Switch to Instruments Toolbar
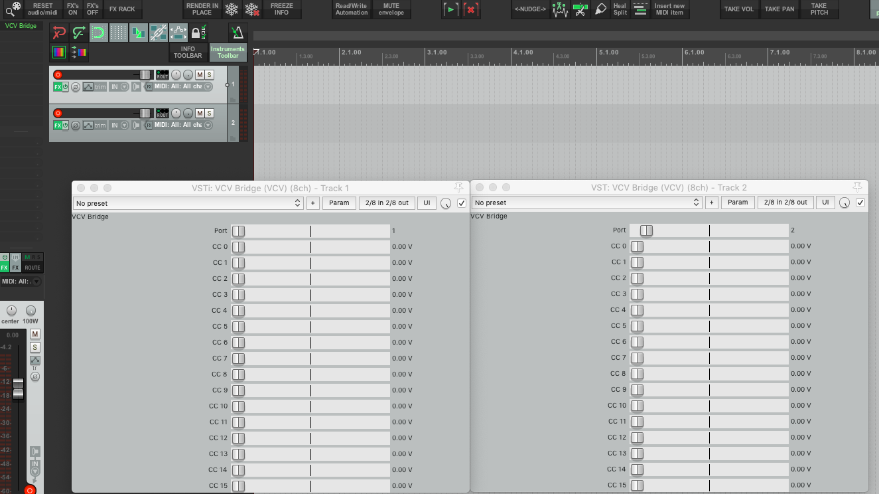Image resolution: width=879 pixels, height=494 pixels. click(228, 52)
